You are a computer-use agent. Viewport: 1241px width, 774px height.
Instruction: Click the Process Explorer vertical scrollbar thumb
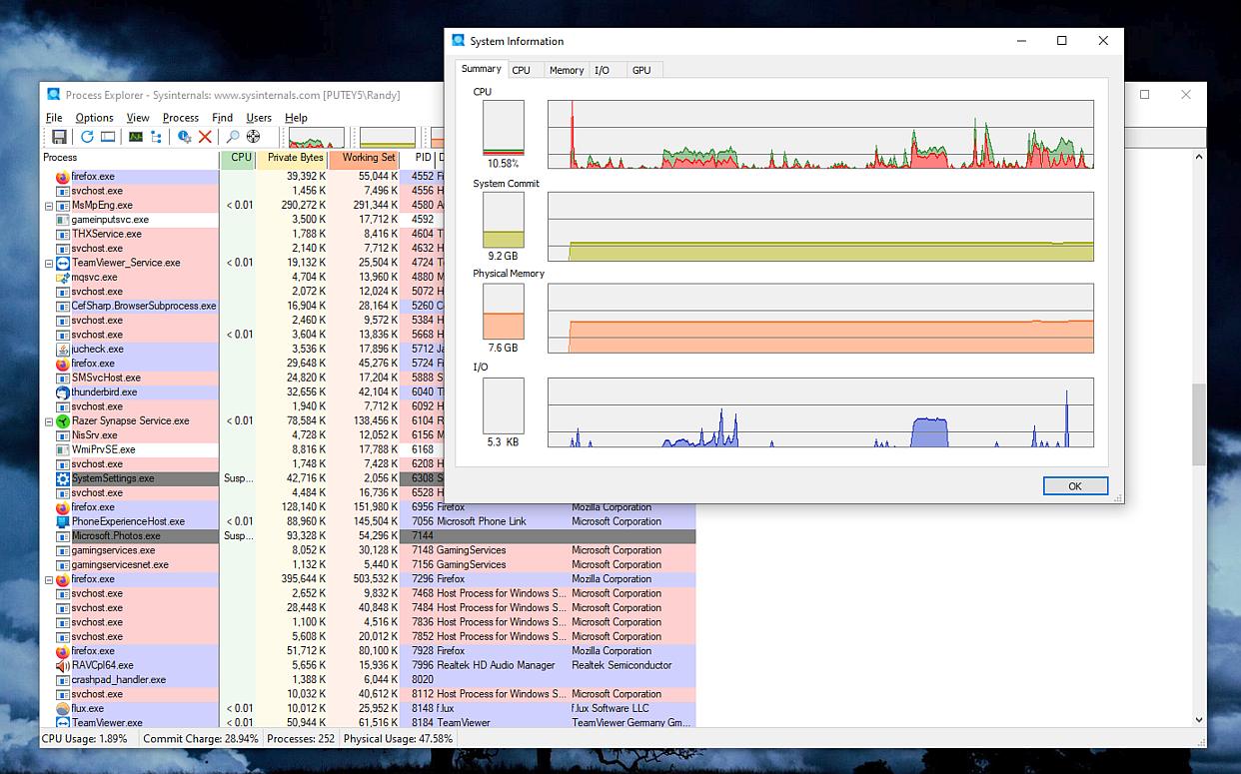click(x=1199, y=424)
